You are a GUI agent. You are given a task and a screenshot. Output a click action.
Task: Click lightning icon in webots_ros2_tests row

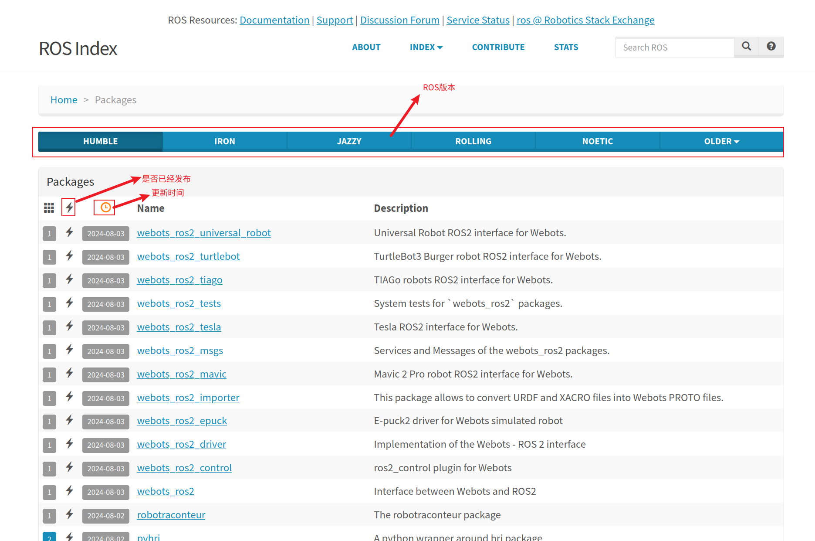point(69,303)
